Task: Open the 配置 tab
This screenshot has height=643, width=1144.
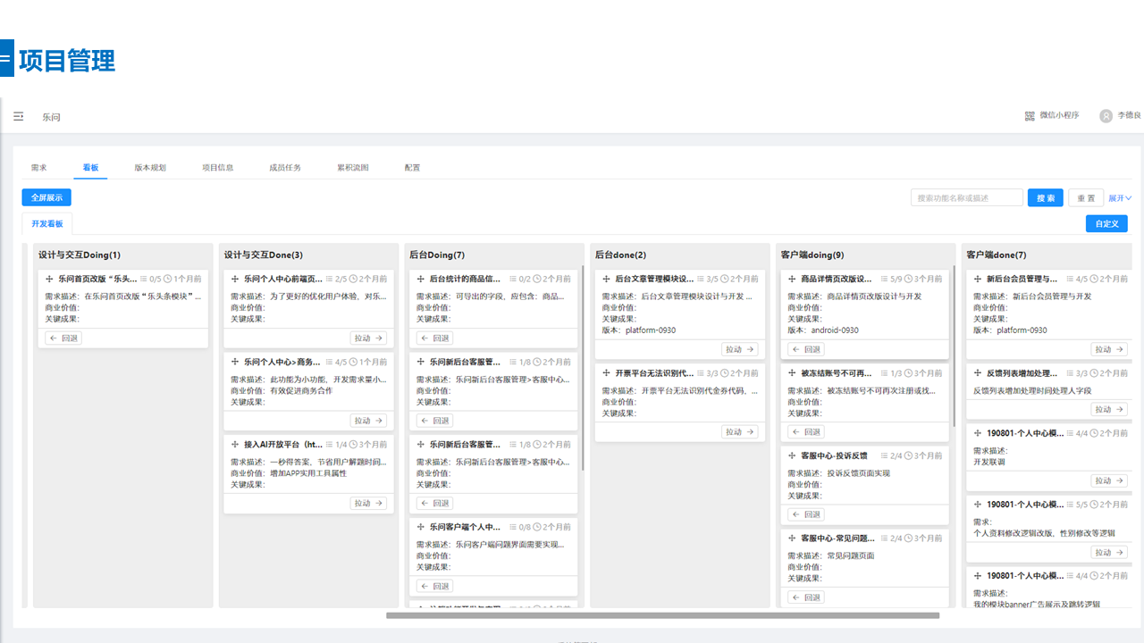Action: [x=412, y=168]
